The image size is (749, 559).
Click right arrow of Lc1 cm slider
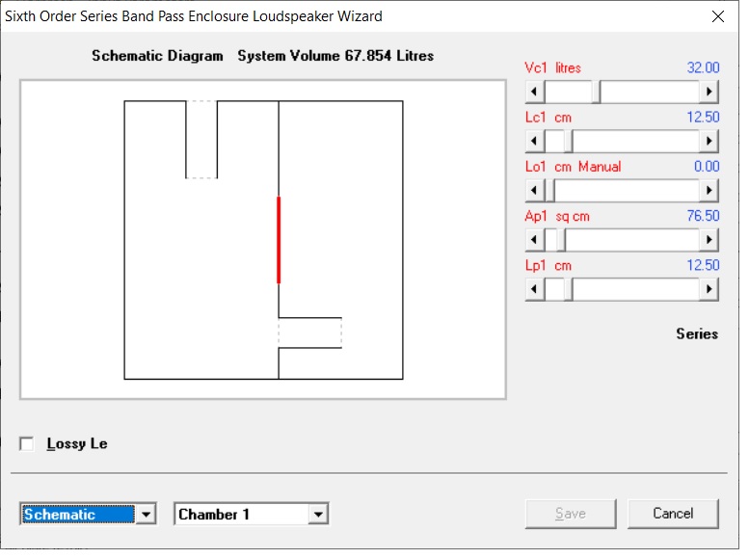709,141
